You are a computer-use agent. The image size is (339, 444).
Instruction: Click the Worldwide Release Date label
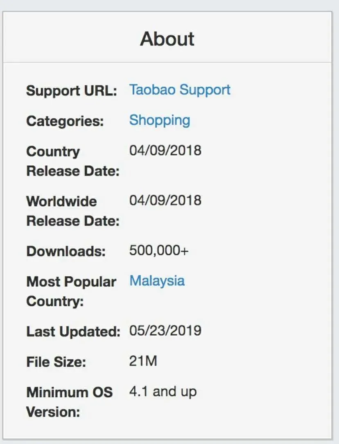(73, 211)
